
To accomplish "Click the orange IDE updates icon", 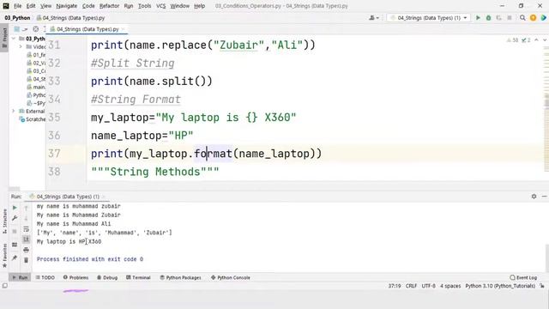I will [x=533, y=17].
